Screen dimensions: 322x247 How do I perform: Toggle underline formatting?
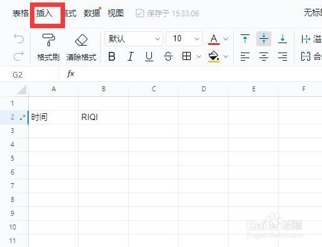pyautogui.click(x=149, y=56)
